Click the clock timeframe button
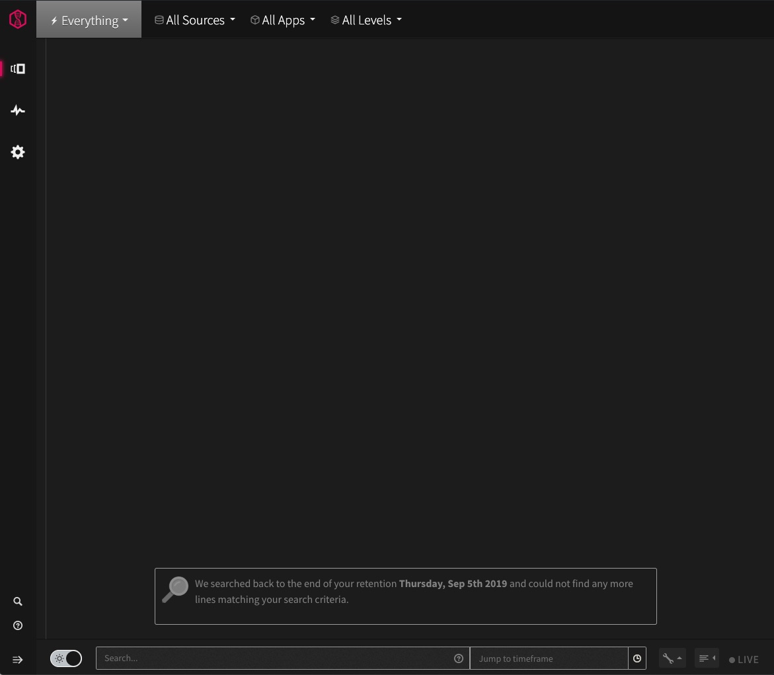The width and height of the screenshot is (774, 675). [637, 658]
